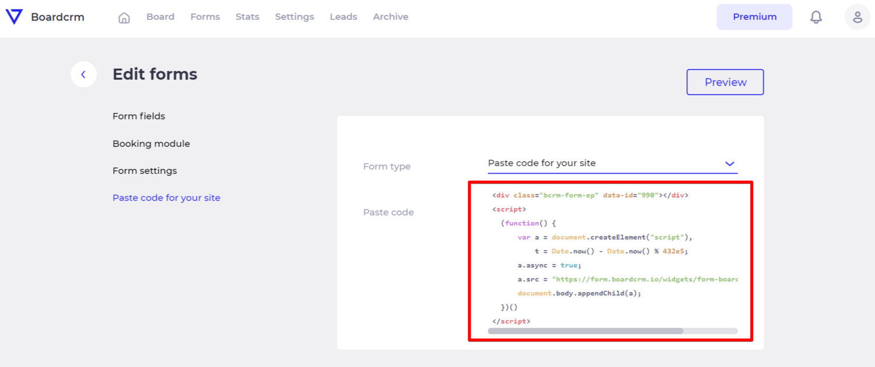Open the user profile avatar
Viewport: 875px width, 367px height.
tap(857, 17)
